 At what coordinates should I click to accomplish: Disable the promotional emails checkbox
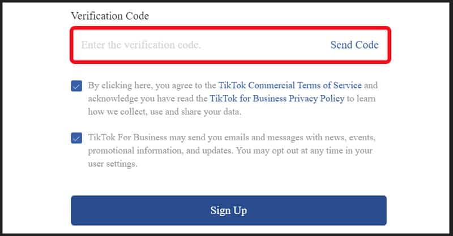pos(76,138)
